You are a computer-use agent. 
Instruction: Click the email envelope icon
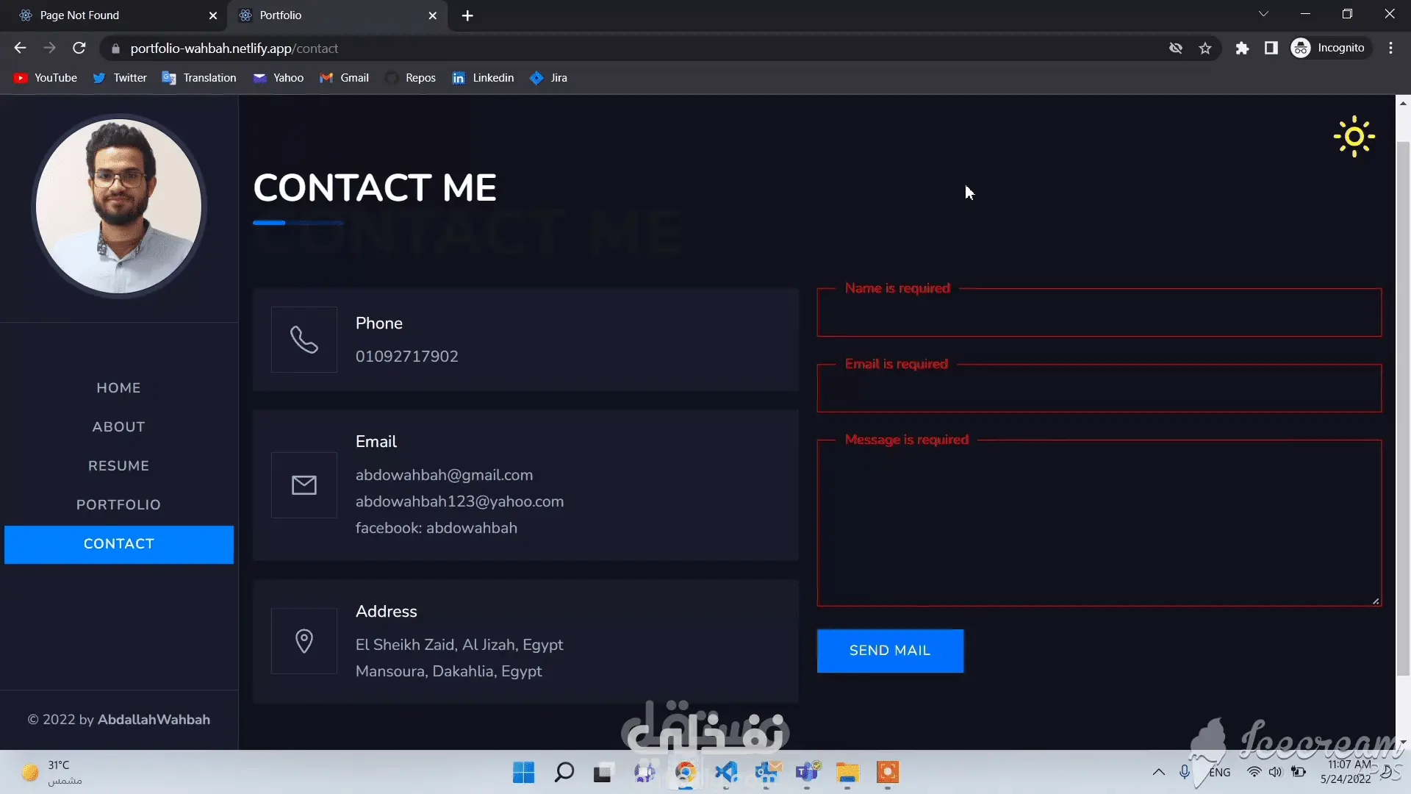(x=304, y=485)
